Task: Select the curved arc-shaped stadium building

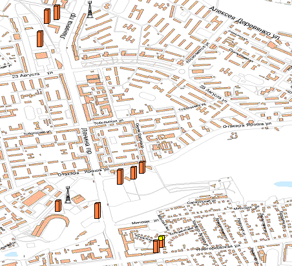Action: click(x=50, y=225)
